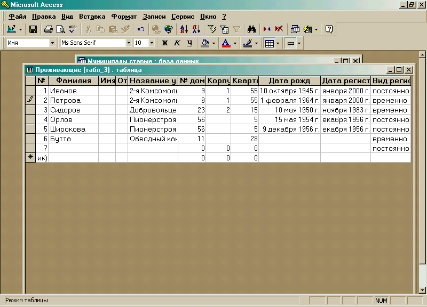Open the Сервис menu
The height and width of the screenshot is (307, 427).
click(x=183, y=17)
